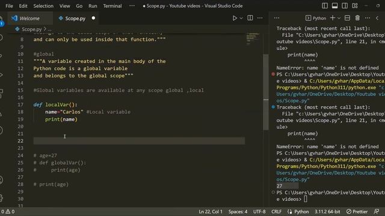The height and width of the screenshot is (216, 385).
Task: Change end of line sequence CRLF
Action: 277,212
